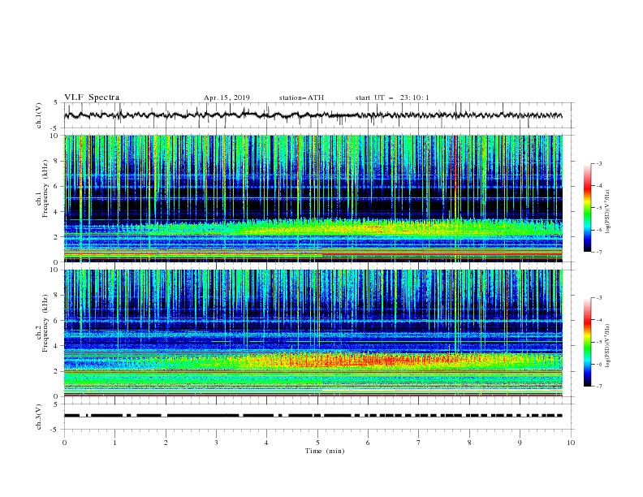The width and height of the screenshot is (643, 497).
Task: Click the log(PSD) label beside ch.1 colorbar
Action: pyautogui.click(x=608, y=211)
